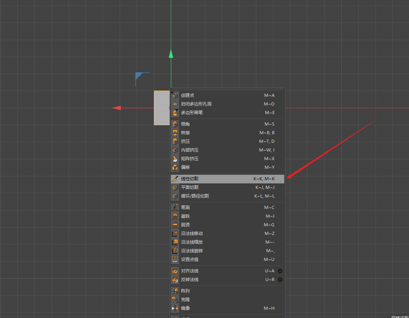Select Plane Cut (平面切割) menu entry
409x318 pixels.
point(190,187)
